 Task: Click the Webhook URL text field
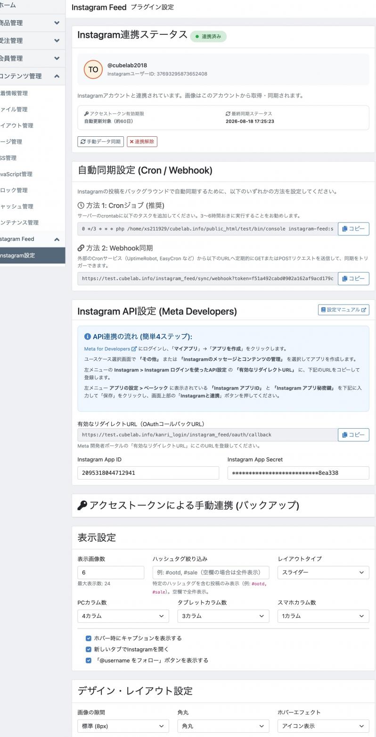pos(207,278)
